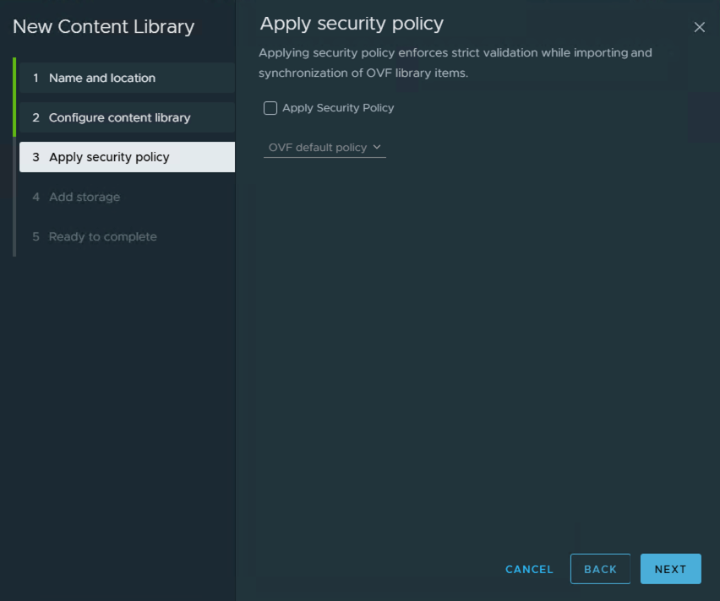720x601 pixels.
Task: Click the 'Apply security policy' page heading
Action: point(352,24)
